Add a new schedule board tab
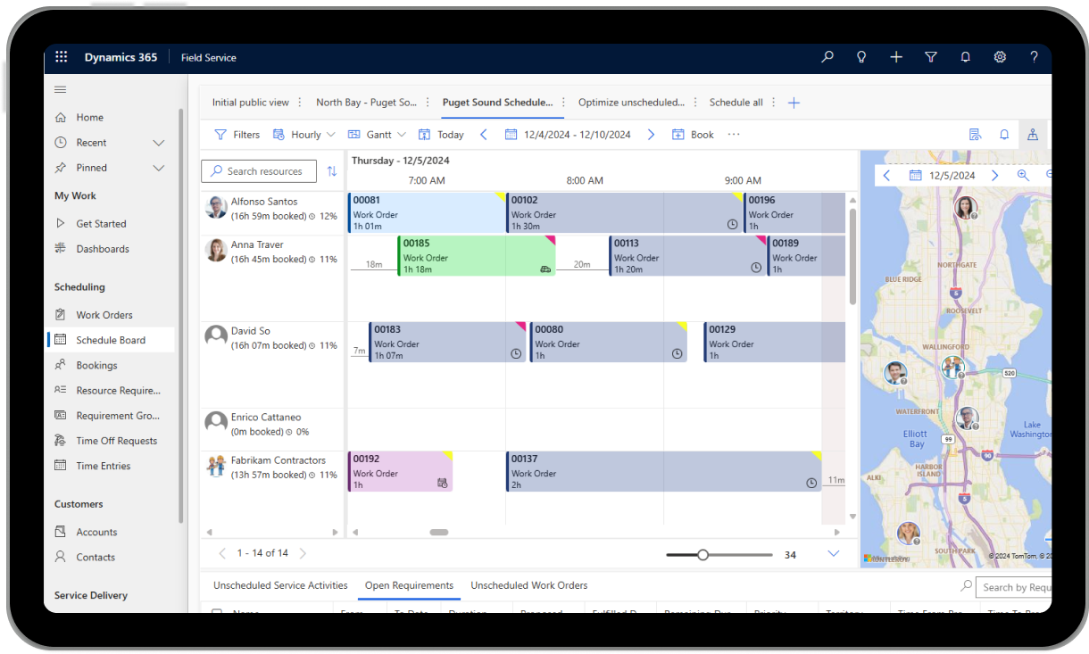This screenshot has width=1089, height=654. (794, 103)
